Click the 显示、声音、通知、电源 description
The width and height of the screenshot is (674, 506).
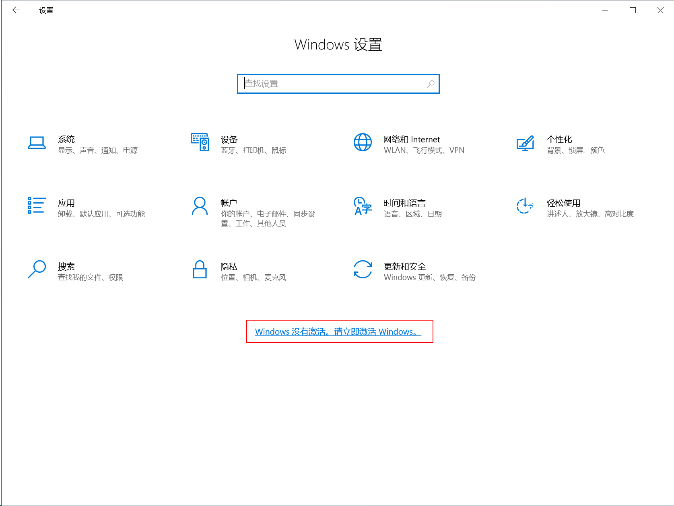[98, 150]
